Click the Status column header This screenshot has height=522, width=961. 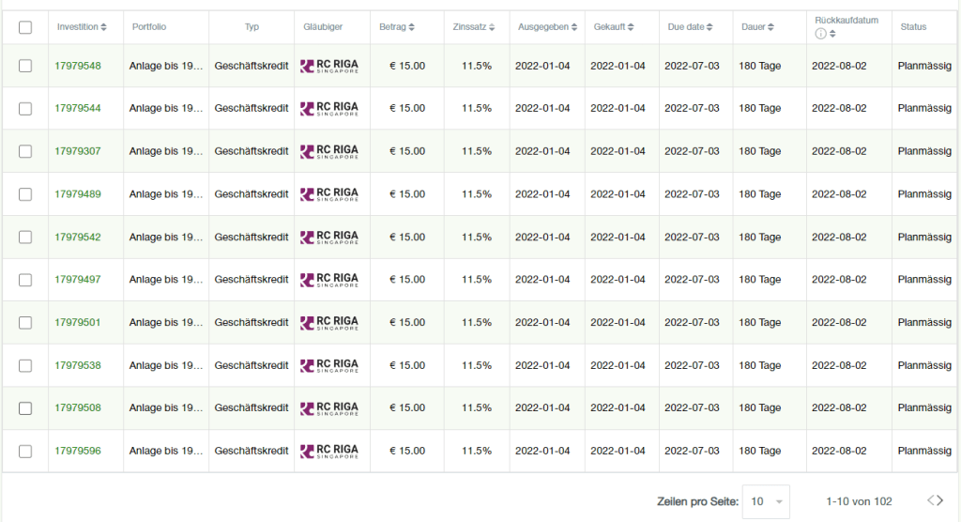coord(913,27)
